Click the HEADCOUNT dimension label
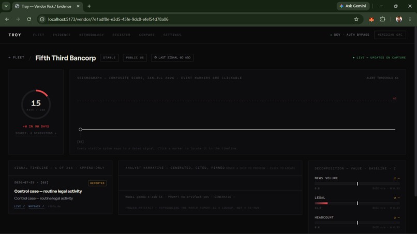 click(324, 217)
